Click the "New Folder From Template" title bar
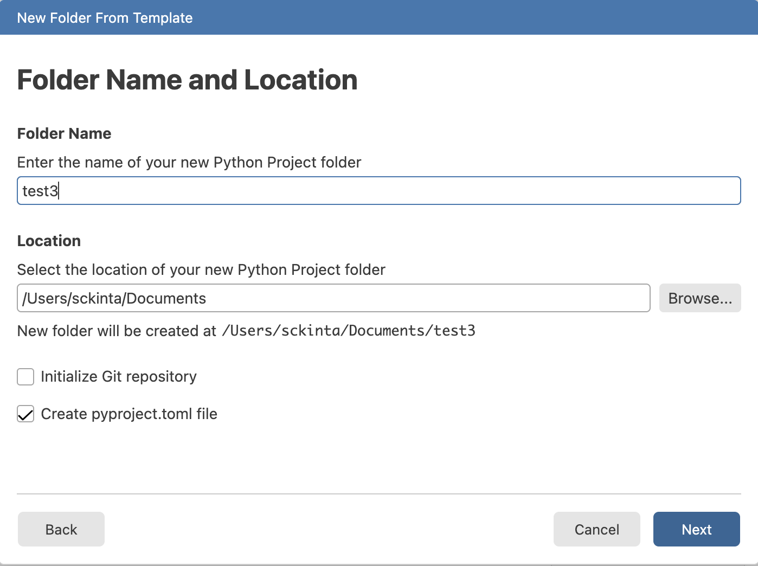 click(105, 18)
